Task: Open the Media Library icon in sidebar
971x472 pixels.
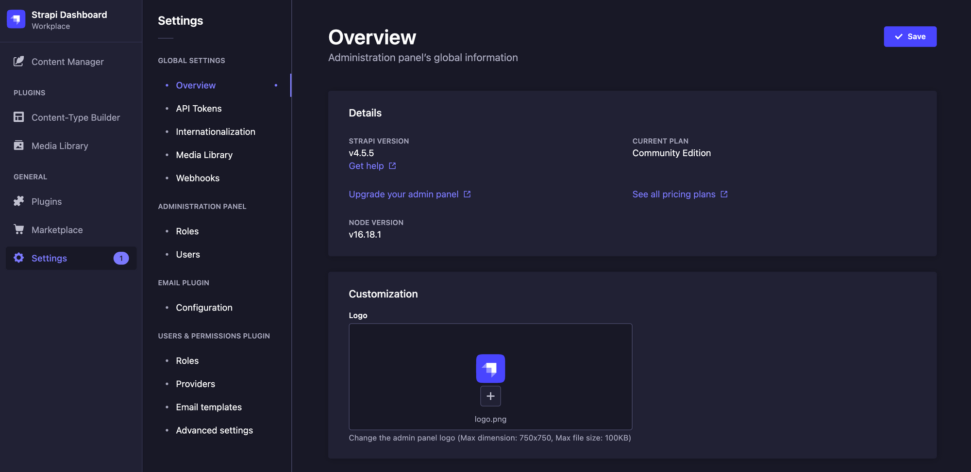Action: point(18,146)
